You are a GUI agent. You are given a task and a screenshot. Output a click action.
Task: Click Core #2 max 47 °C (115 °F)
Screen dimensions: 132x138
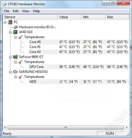tap(117, 52)
